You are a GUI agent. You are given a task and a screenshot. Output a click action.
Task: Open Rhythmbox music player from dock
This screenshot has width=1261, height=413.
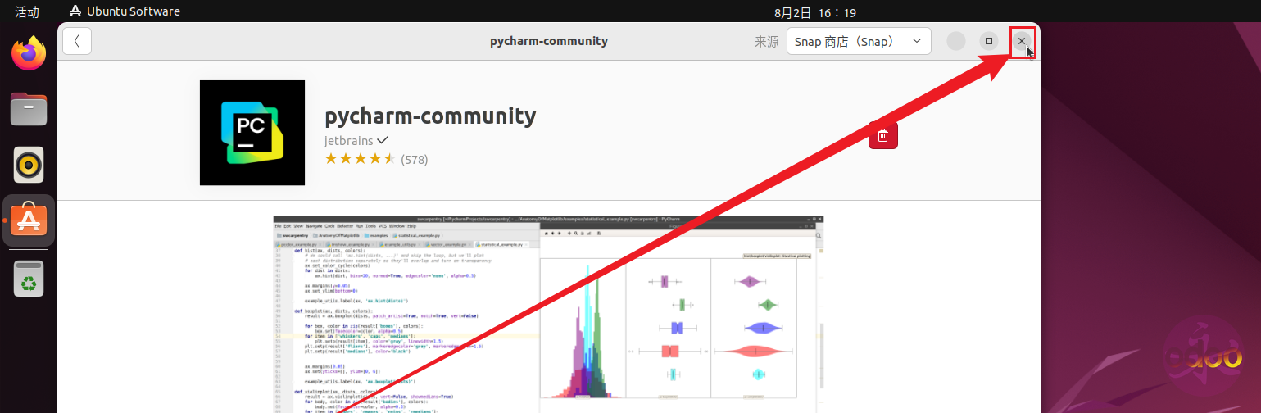click(x=29, y=165)
